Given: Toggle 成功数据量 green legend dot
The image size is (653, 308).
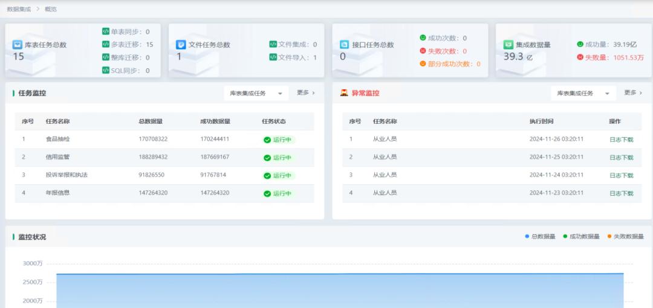Looking at the screenshot, I should (x=565, y=236).
